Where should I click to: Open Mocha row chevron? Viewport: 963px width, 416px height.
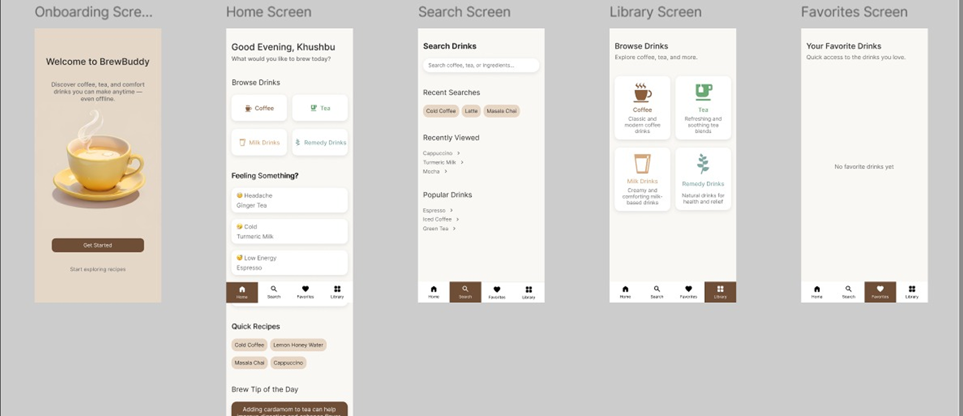(446, 171)
